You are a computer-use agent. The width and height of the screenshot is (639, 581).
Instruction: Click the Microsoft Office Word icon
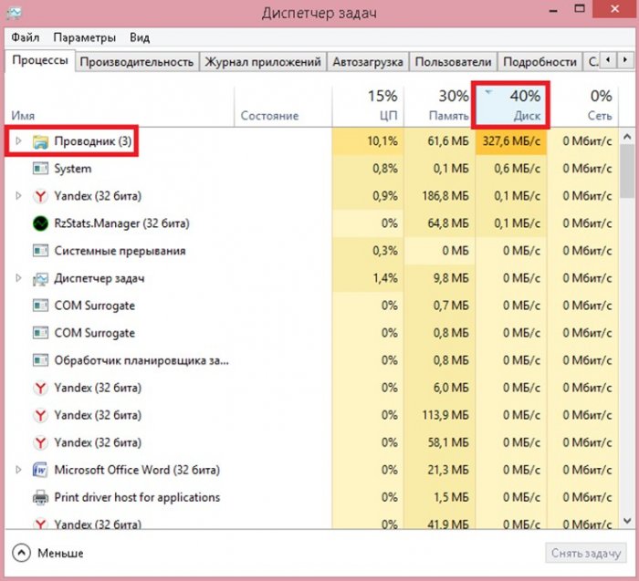point(40,470)
